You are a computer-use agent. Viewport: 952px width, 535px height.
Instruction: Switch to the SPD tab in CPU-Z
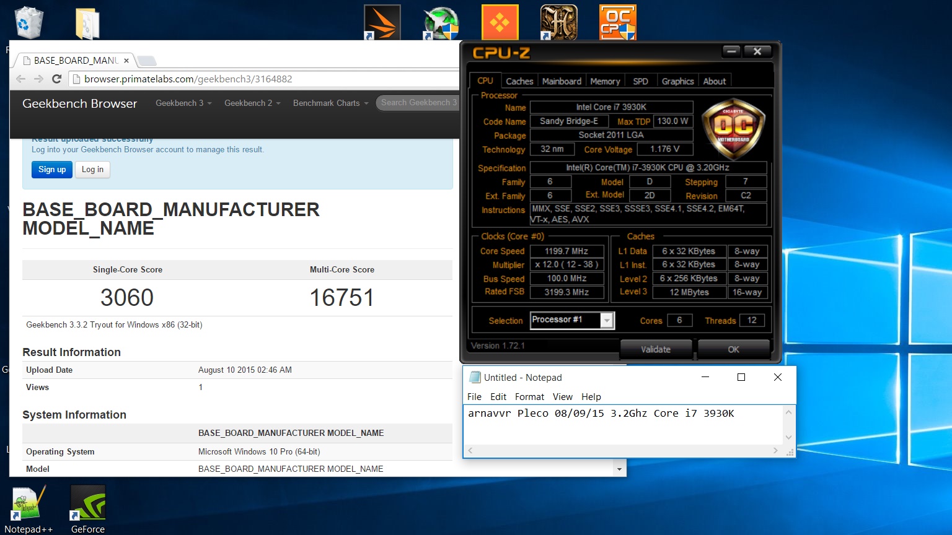640,81
